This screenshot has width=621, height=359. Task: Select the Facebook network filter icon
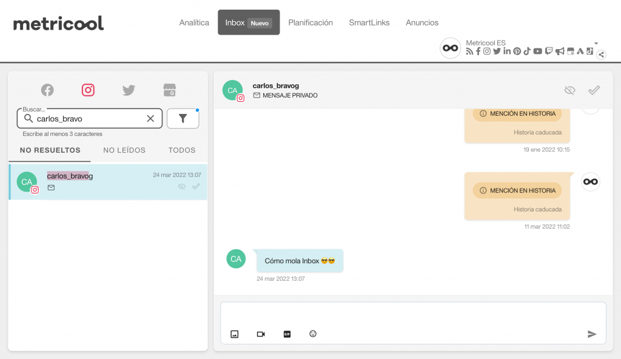click(x=47, y=90)
